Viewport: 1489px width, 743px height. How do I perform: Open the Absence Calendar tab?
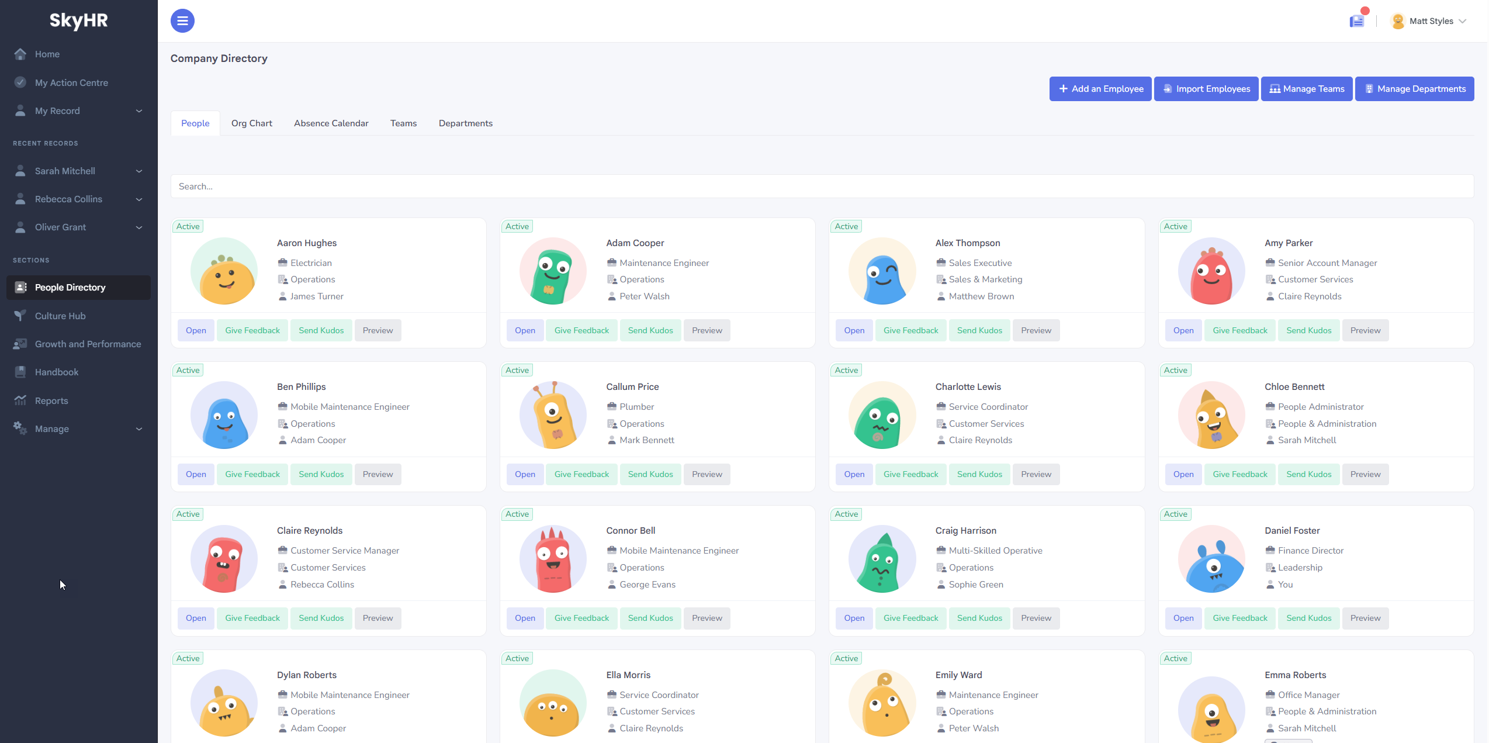tap(331, 123)
